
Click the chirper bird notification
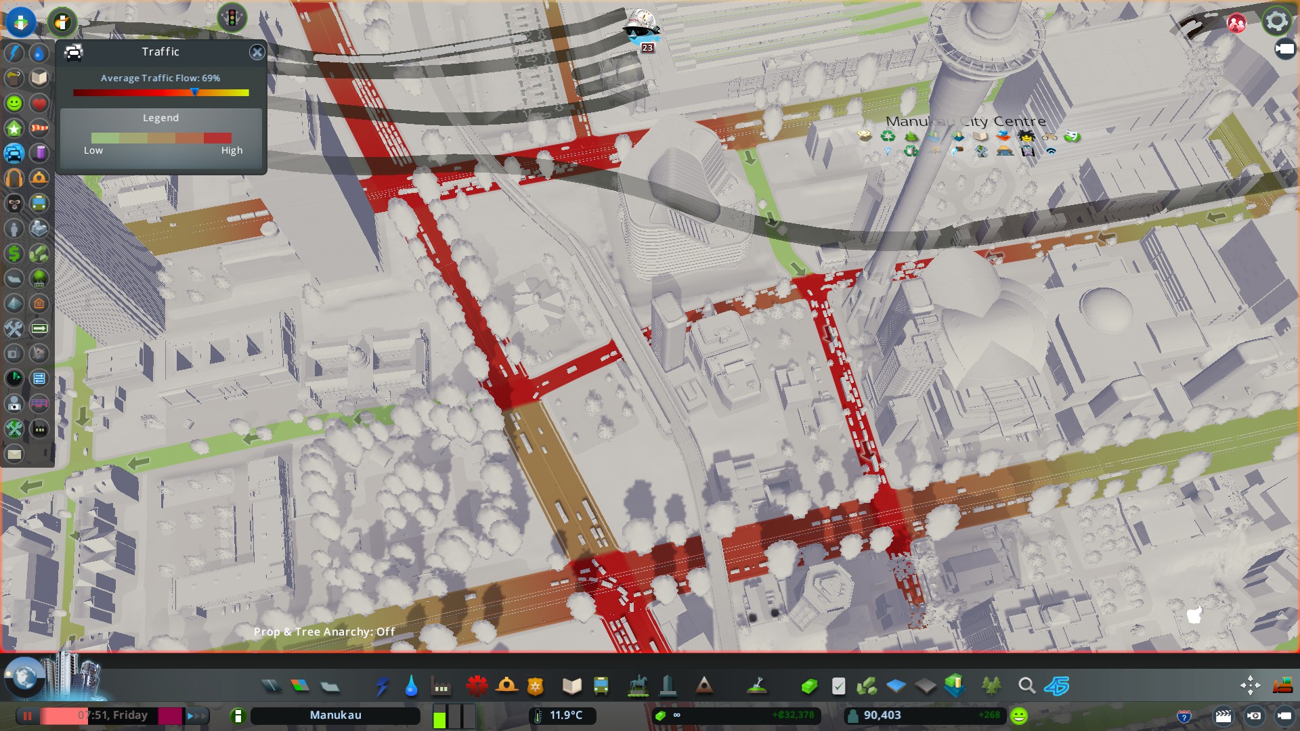[x=641, y=28]
